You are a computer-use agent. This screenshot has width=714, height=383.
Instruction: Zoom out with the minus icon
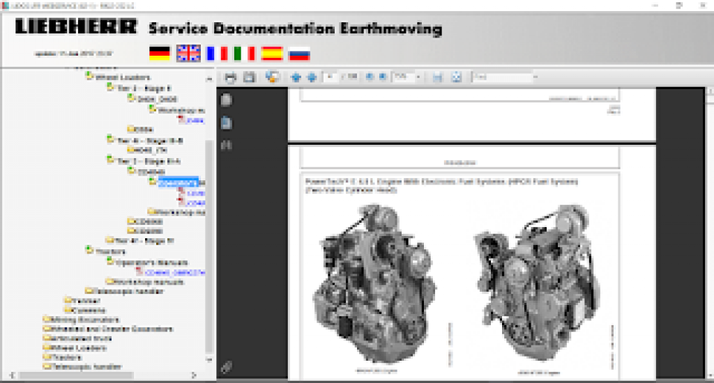coord(370,77)
